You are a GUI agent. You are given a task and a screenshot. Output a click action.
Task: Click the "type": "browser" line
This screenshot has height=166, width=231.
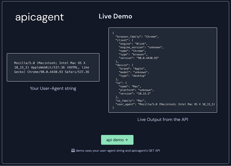pyautogui.click(x=133, y=55)
